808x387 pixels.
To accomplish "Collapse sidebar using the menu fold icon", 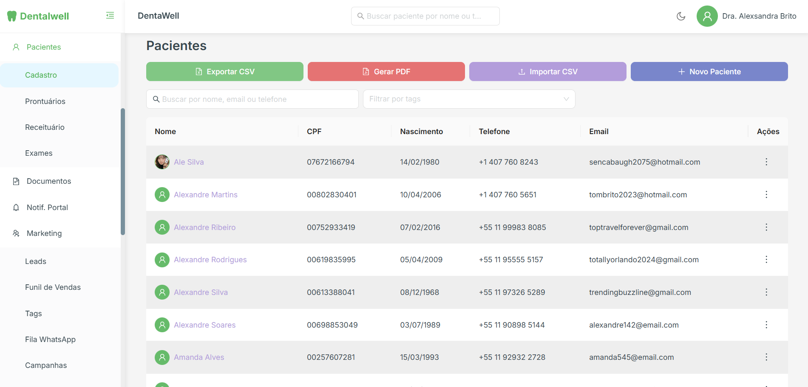I will (110, 16).
